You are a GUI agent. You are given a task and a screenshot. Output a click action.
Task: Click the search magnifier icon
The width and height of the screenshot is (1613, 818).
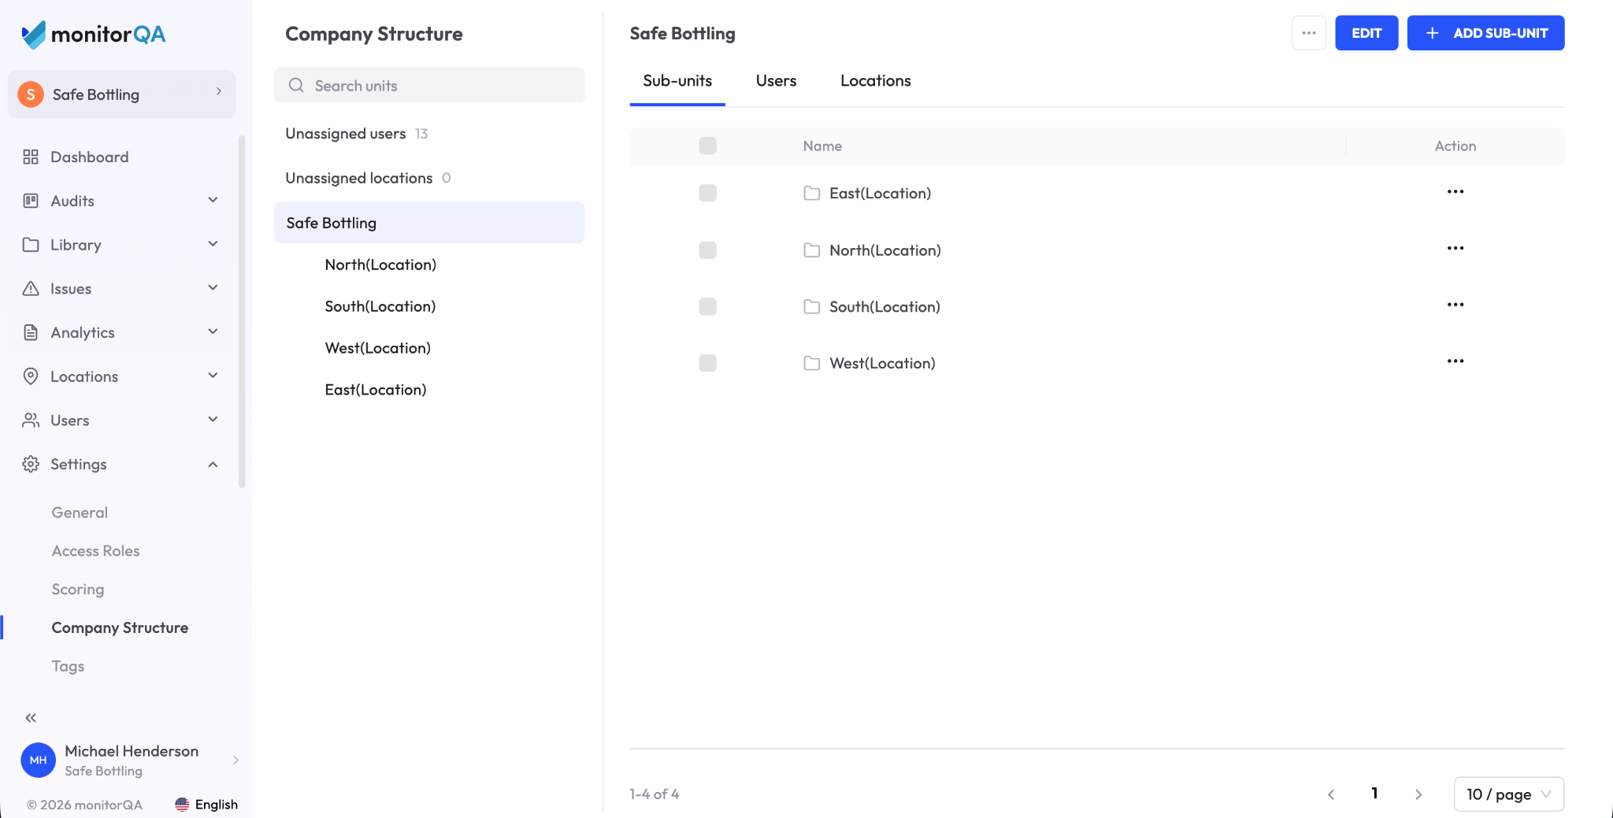click(296, 85)
